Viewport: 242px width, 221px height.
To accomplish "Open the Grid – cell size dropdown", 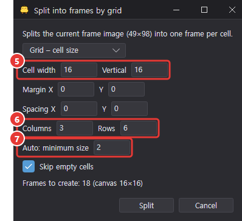I will point(74,50).
